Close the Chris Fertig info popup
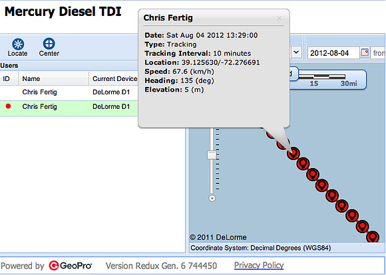The height and width of the screenshot is (275, 386). click(279, 18)
